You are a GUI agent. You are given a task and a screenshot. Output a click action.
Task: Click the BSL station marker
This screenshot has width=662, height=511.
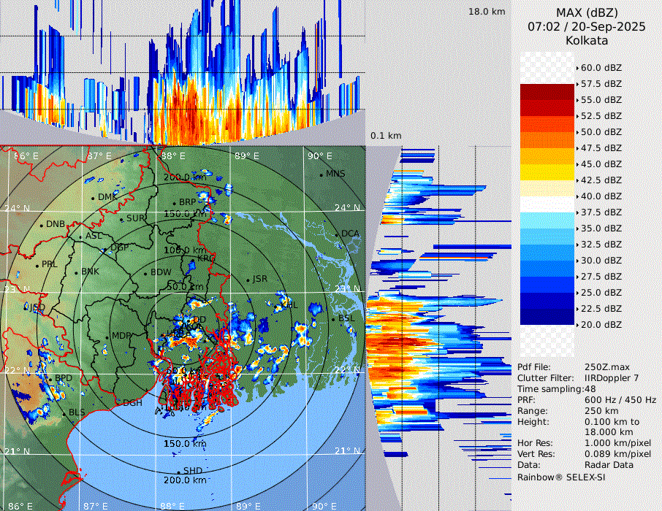click(333, 319)
